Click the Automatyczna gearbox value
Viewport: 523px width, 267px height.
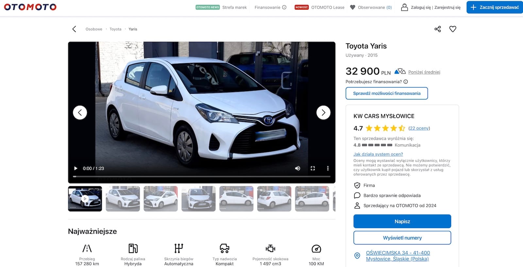(179, 264)
